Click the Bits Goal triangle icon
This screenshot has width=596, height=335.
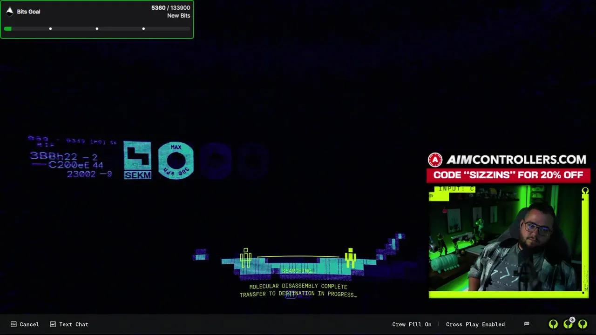point(10,11)
